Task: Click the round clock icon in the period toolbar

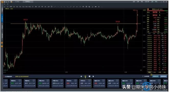Action: point(8,7)
